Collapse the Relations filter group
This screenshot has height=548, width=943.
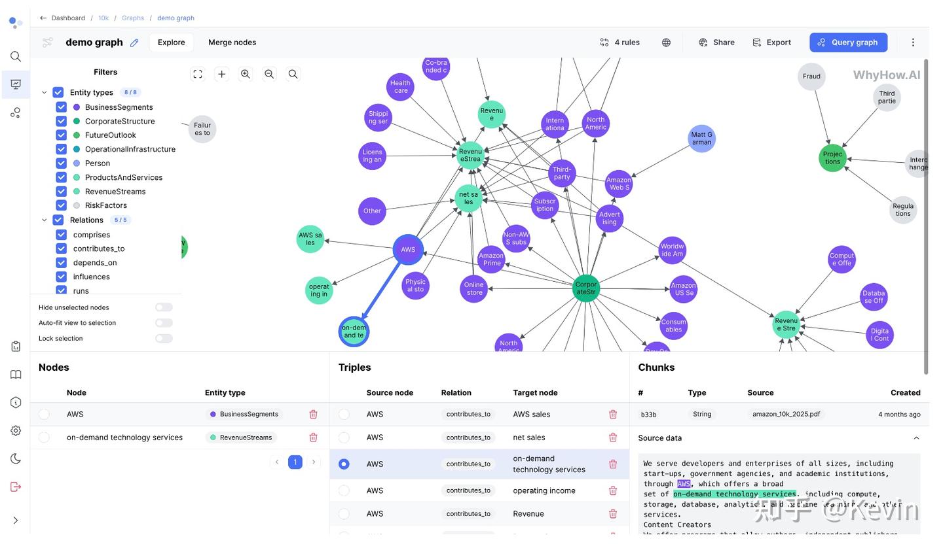[44, 220]
